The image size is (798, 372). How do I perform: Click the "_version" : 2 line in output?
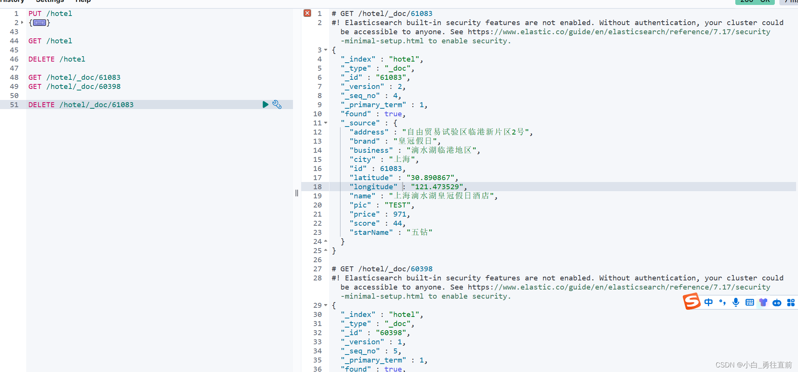click(373, 86)
